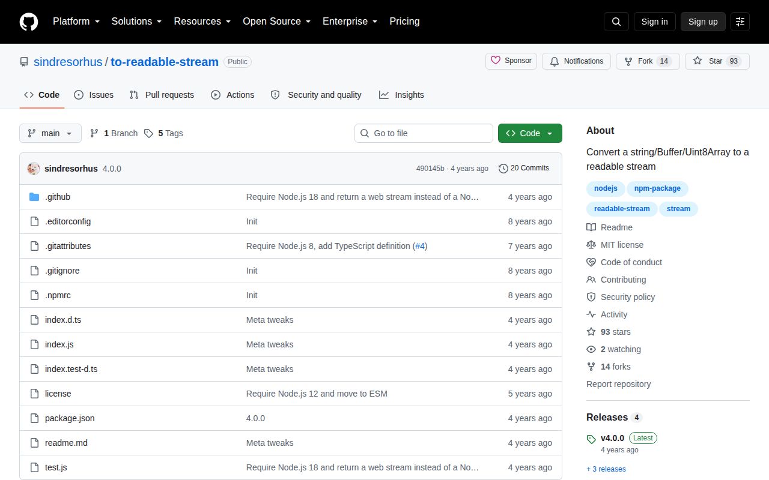Switch to Security and quality tab
Image resolution: width=769 pixels, height=480 pixels.
tap(316, 95)
